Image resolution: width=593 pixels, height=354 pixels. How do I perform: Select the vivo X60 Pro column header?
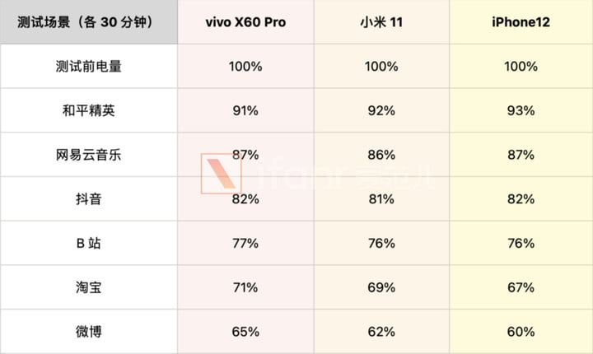(245, 22)
